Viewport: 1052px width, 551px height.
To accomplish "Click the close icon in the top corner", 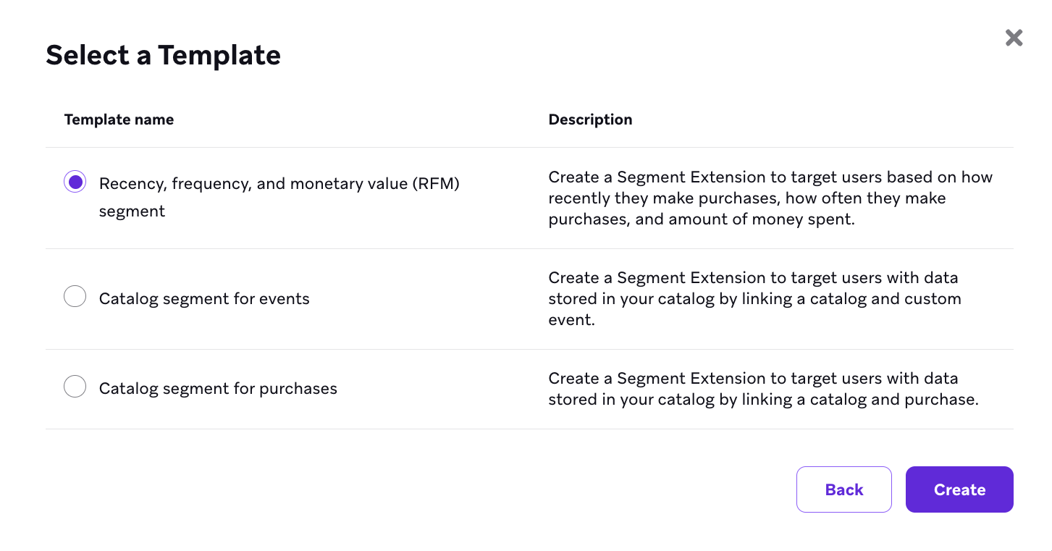I will coord(1014,38).
